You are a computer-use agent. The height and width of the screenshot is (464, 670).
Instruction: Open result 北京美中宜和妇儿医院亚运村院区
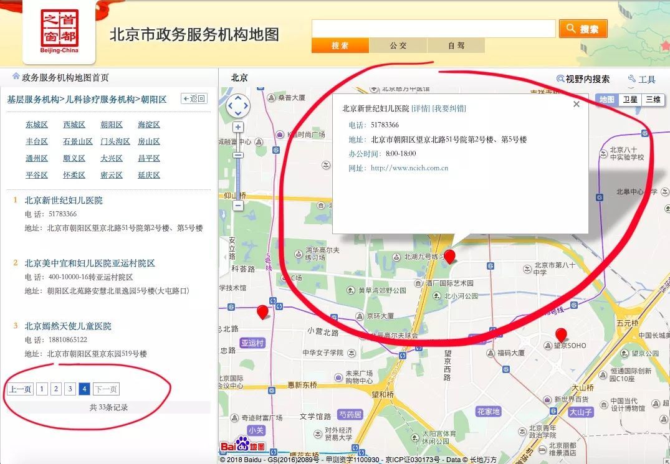coord(90,263)
